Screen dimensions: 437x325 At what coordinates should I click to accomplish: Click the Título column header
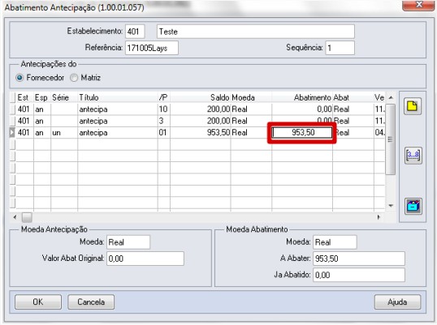point(118,97)
